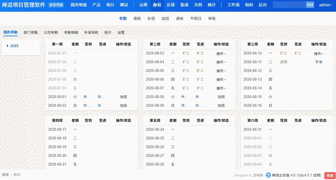Click the 研发界面 badge next to the title

(x=56, y=4)
